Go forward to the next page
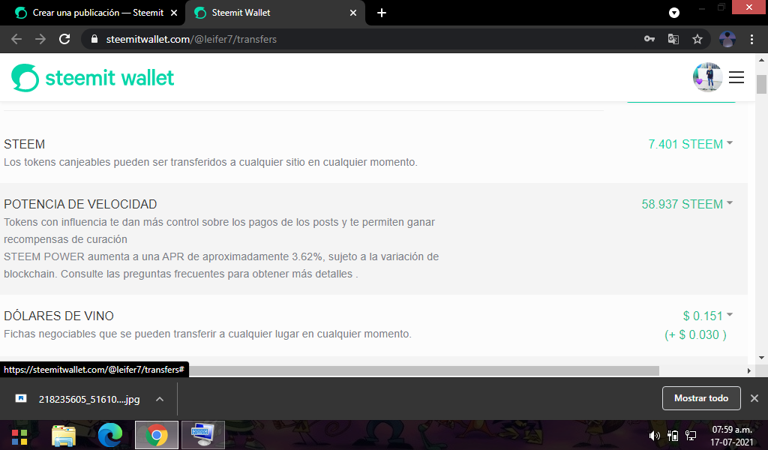The height and width of the screenshot is (450, 768). [40, 39]
